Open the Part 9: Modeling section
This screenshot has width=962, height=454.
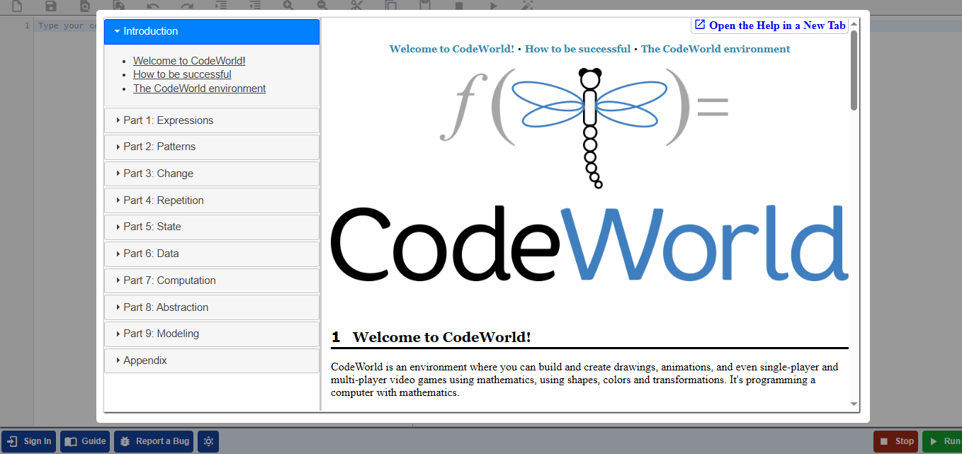tap(212, 334)
